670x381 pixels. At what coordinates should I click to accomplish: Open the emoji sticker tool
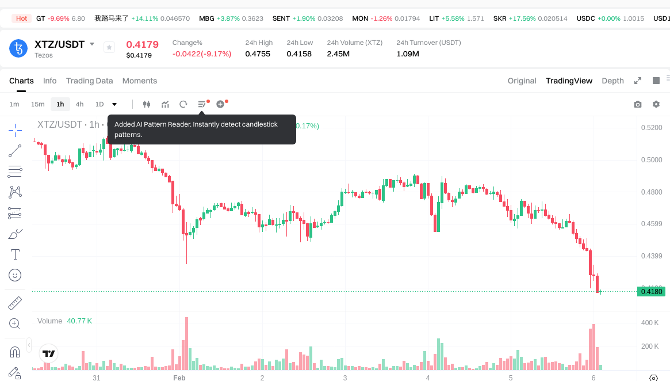(16, 275)
